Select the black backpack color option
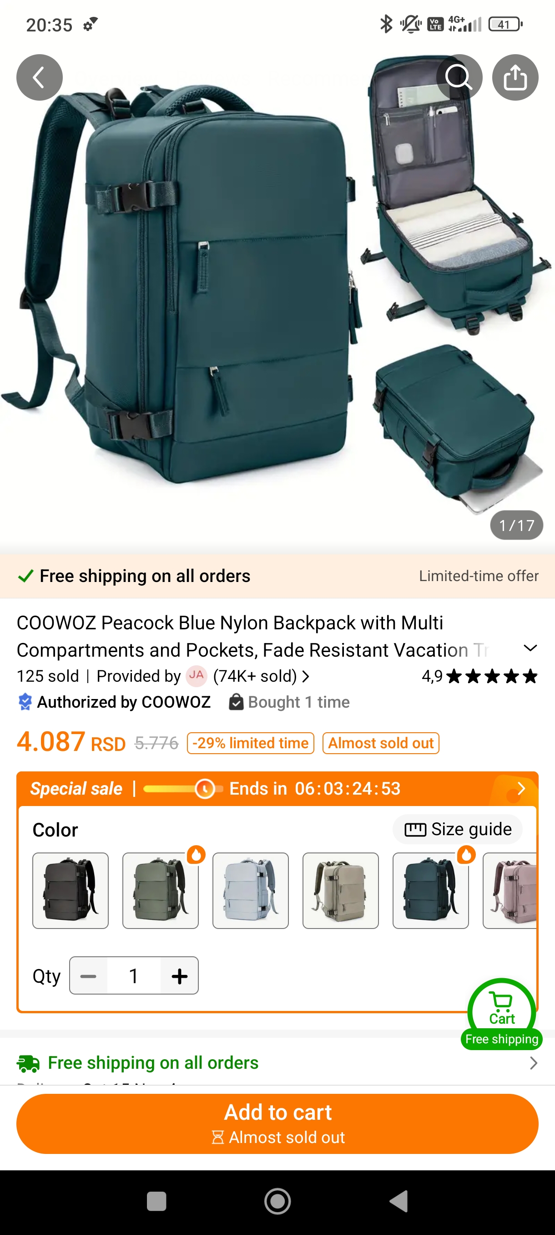 coord(71,891)
